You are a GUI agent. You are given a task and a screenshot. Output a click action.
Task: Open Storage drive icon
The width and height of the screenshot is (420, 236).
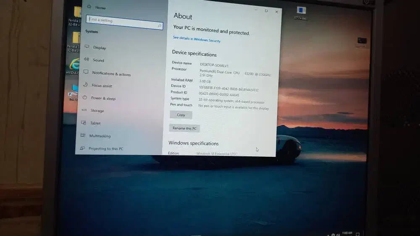coord(84,110)
